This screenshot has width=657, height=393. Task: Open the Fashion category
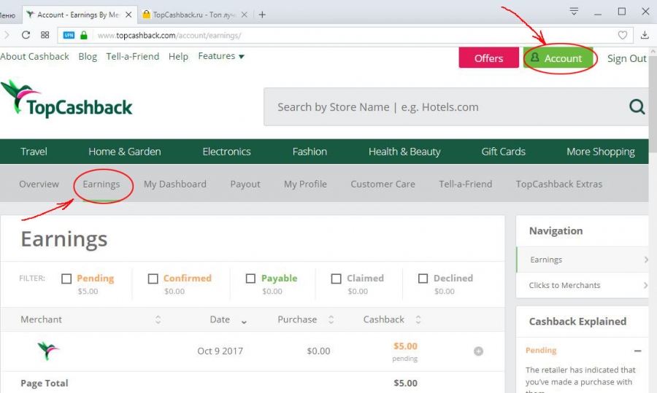point(310,152)
